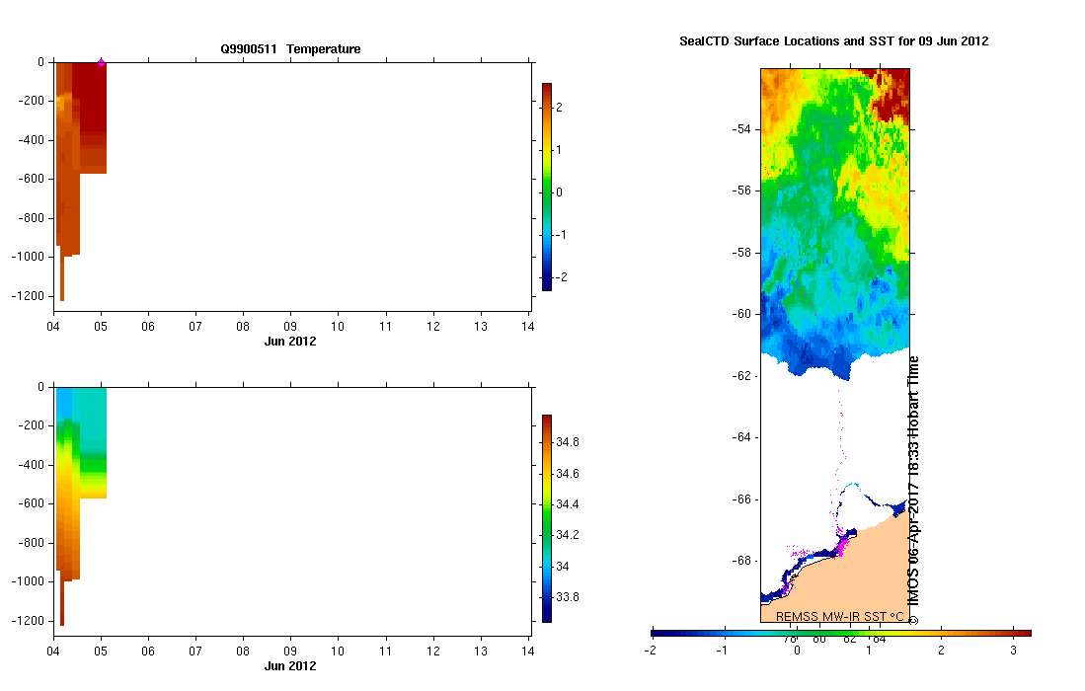Click '14' date tick under temperature plot
Image resolution: width=1085 pixels, height=691 pixels.
coord(528,327)
